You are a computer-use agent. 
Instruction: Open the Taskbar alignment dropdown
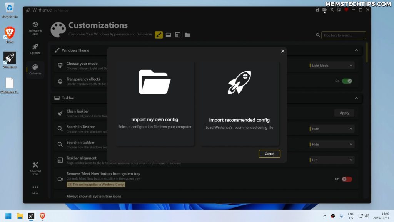pos(331,160)
